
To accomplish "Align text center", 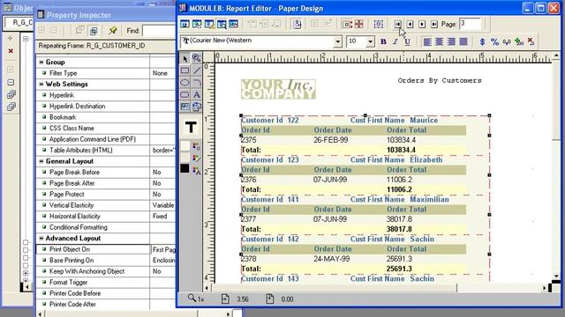I will (x=440, y=41).
